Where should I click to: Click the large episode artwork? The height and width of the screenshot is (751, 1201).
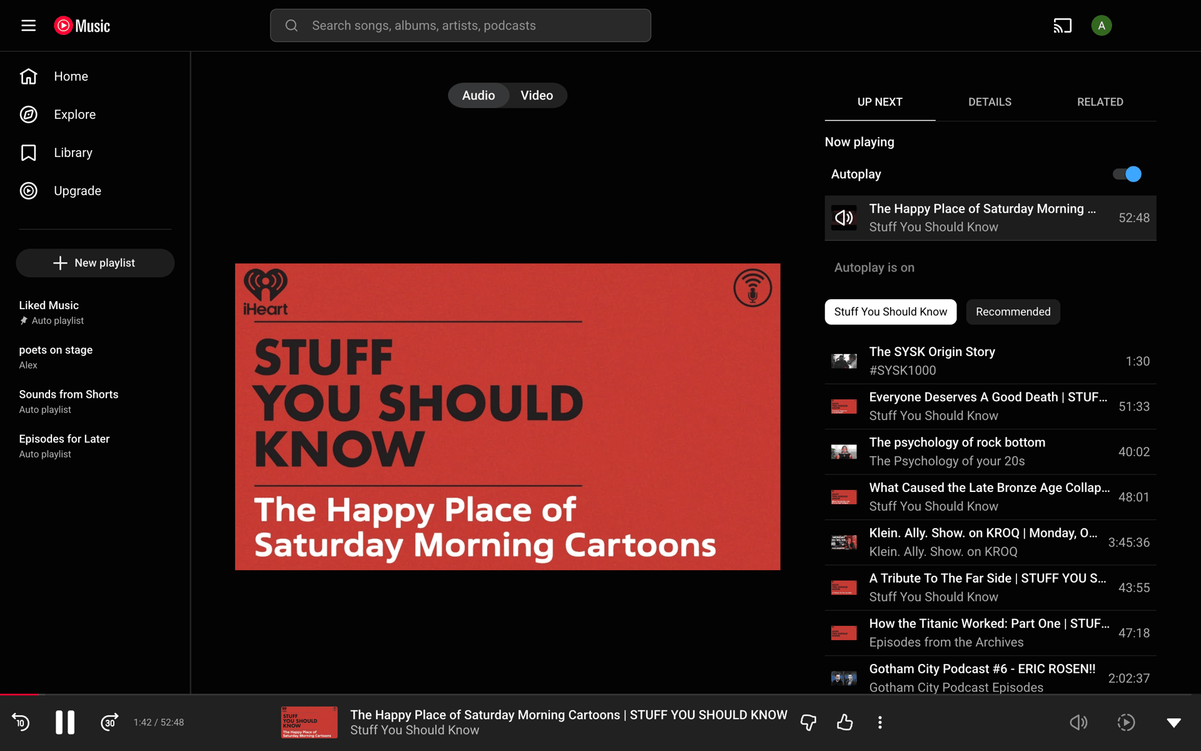507,417
